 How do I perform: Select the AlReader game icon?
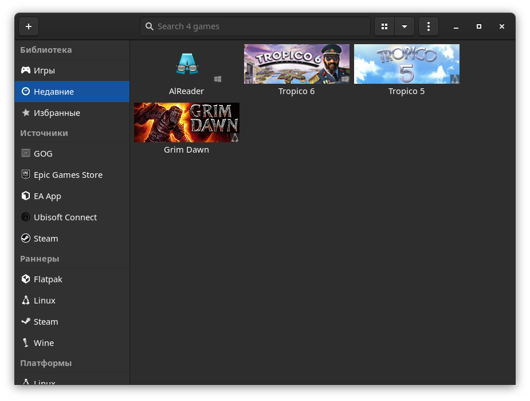[187, 64]
